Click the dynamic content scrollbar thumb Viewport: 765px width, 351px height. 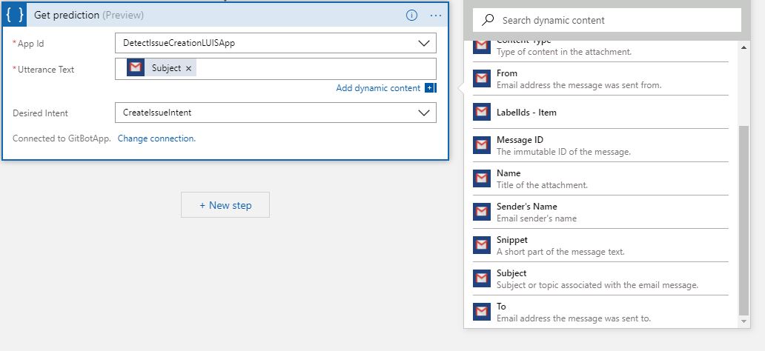click(744, 221)
